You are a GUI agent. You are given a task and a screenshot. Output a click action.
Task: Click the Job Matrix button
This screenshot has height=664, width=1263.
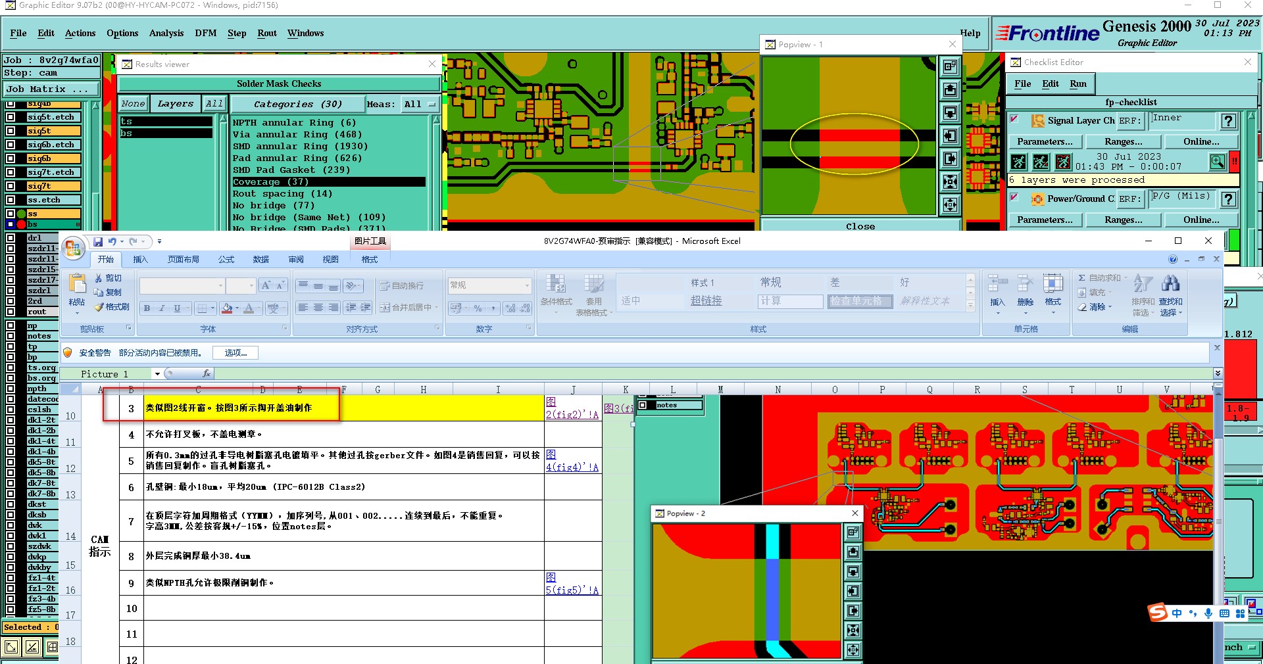pos(51,89)
